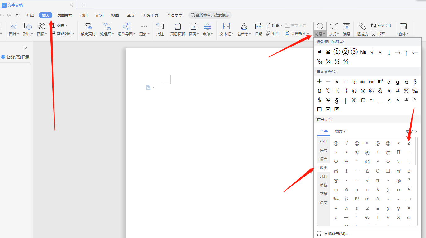Image resolution: width=426 pixels, height=238 pixels.
Task: Click the 日期 date icon
Action: click(x=258, y=29)
